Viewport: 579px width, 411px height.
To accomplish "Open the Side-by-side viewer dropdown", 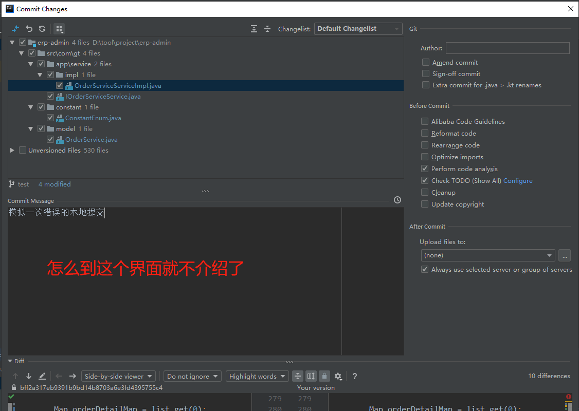I will [x=118, y=376].
